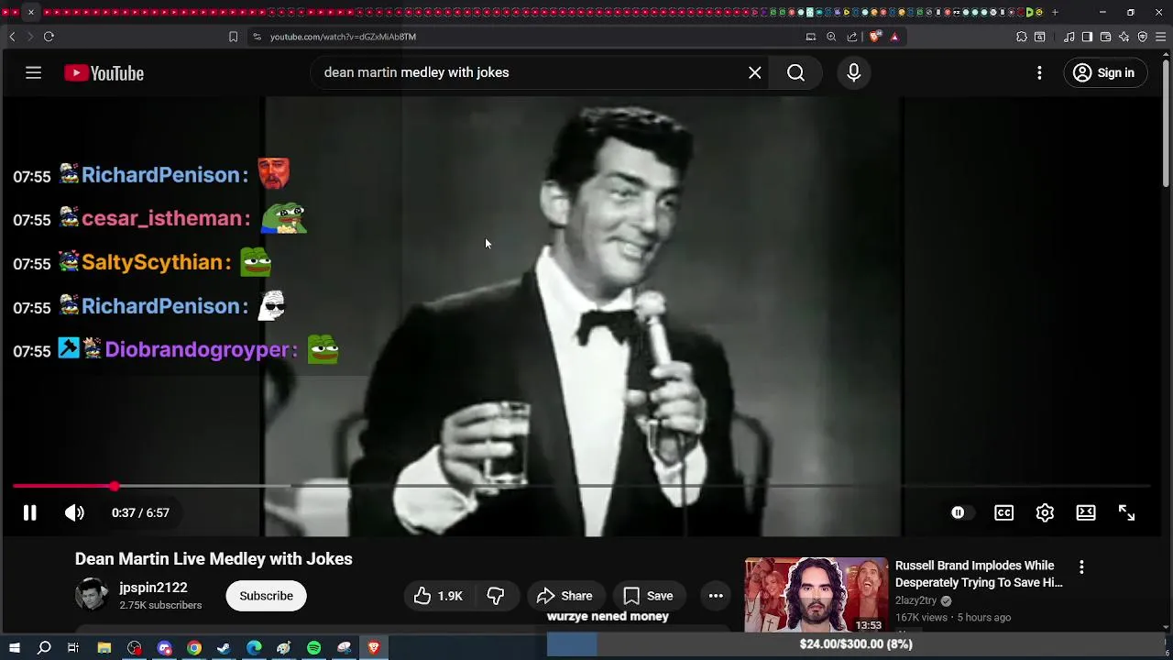Open the Brave Shields lion icon
Image resolution: width=1173 pixels, height=660 pixels.
point(874,37)
